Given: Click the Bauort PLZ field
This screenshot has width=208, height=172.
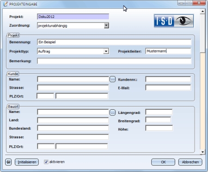Looking at the screenshot, I should coord(46,146).
